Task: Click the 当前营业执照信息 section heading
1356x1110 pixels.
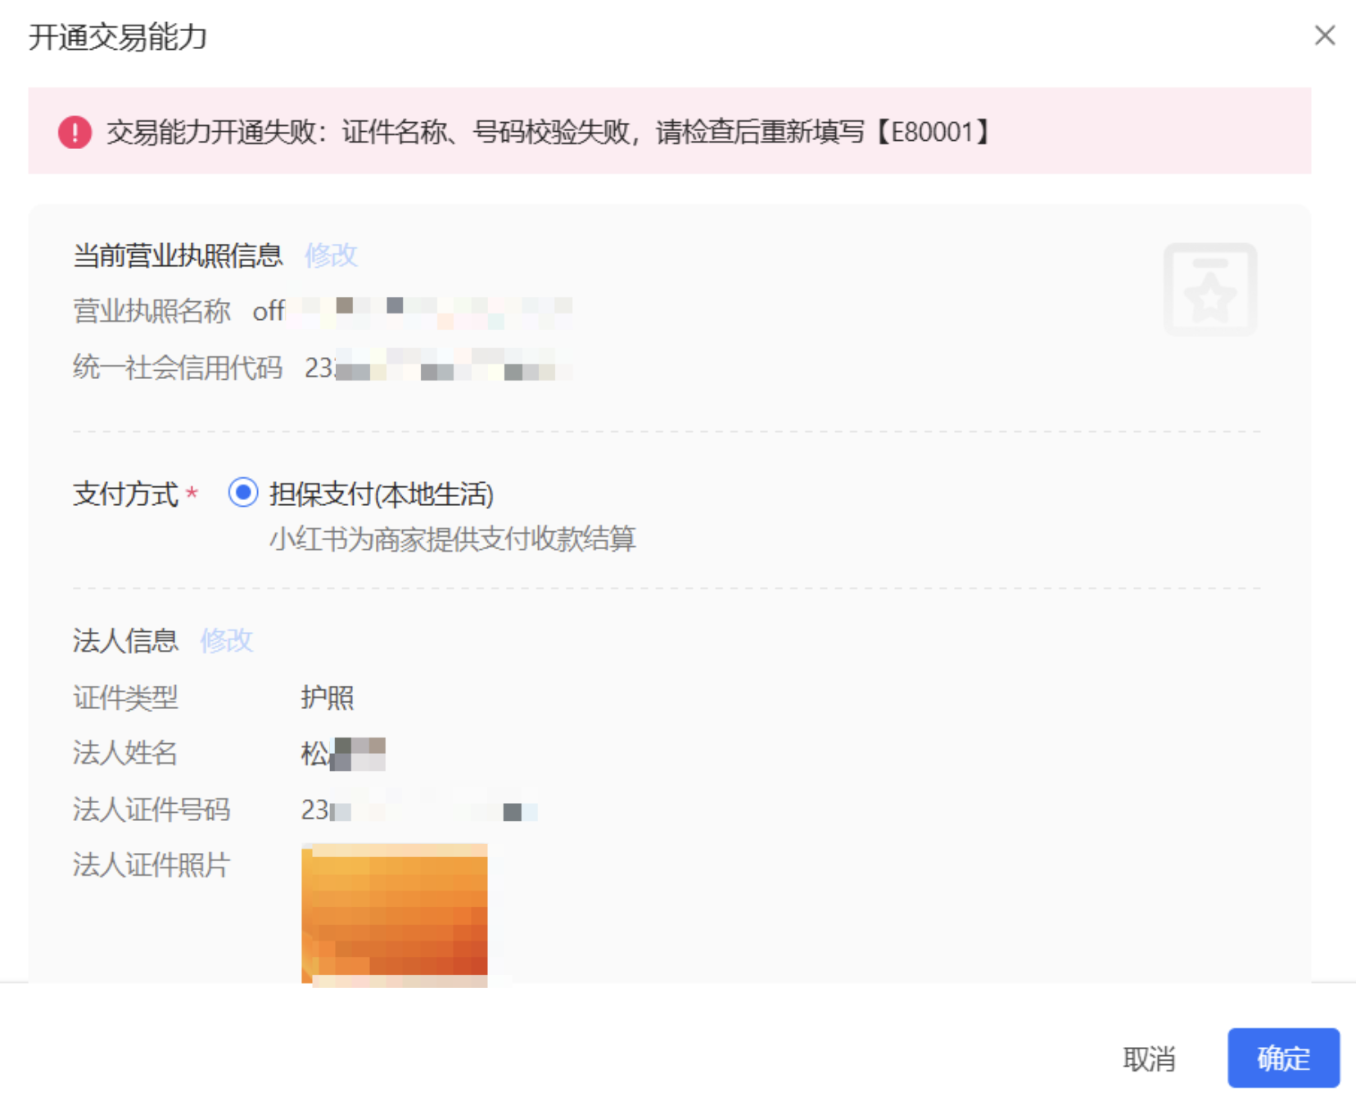Action: [x=178, y=255]
